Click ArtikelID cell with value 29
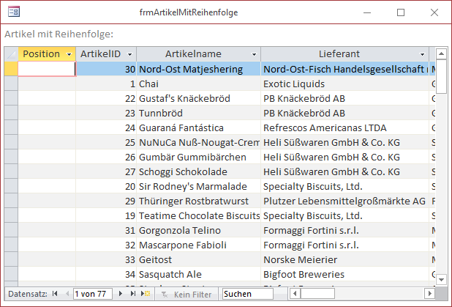Viewport: 452px width, 307px height. [x=106, y=201]
